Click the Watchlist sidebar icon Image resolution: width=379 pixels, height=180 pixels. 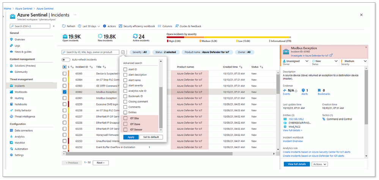(x=11, y=143)
